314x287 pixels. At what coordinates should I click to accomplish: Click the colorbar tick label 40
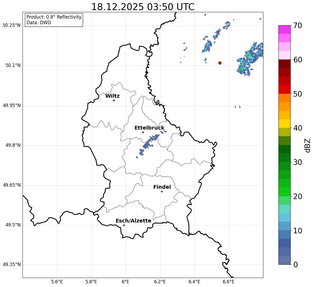pyautogui.click(x=298, y=128)
